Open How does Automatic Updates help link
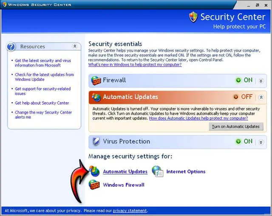The width and height of the screenshot is (272, 216). pos(198,118)
